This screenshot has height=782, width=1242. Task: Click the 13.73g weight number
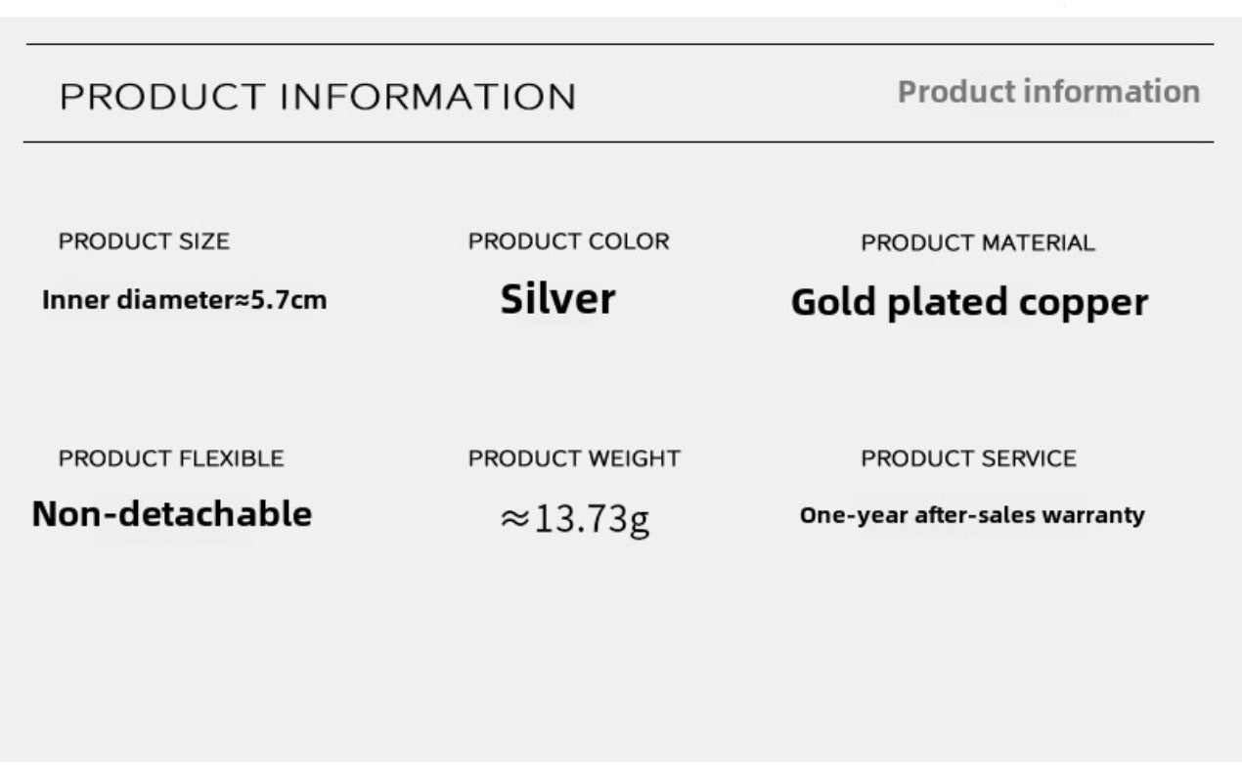(592, 519)
